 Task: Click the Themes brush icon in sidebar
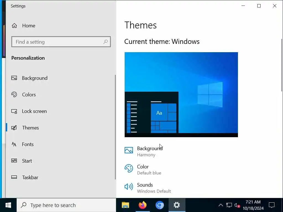[x=14, y=128]
